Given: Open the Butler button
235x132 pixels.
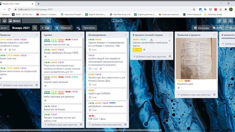Looking at the screenshot, I should point(218,28).
